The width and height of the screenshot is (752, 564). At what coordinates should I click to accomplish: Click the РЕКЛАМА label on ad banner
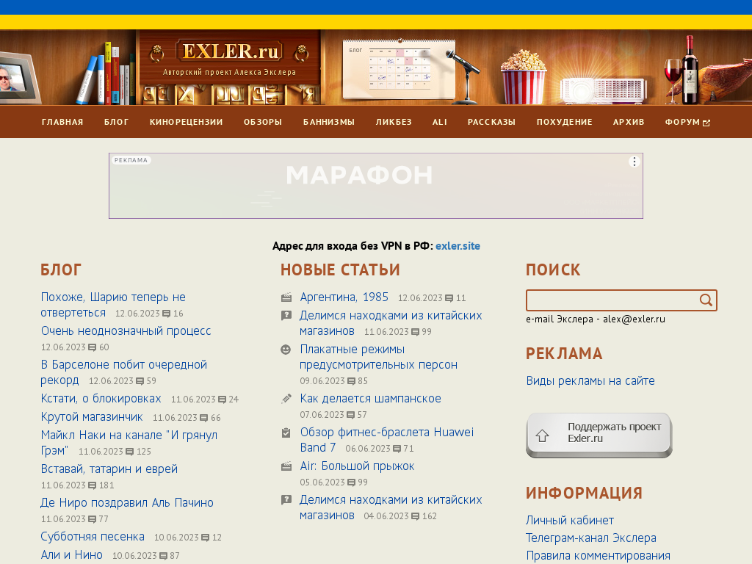(x=131, y=160)
